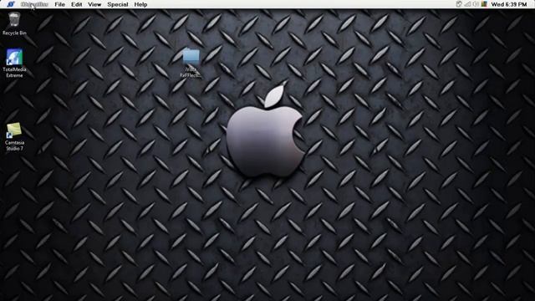This screenshot has height=301, width=535.
Task: Click the speaker volume tray icon
Action: pos(476,4)
